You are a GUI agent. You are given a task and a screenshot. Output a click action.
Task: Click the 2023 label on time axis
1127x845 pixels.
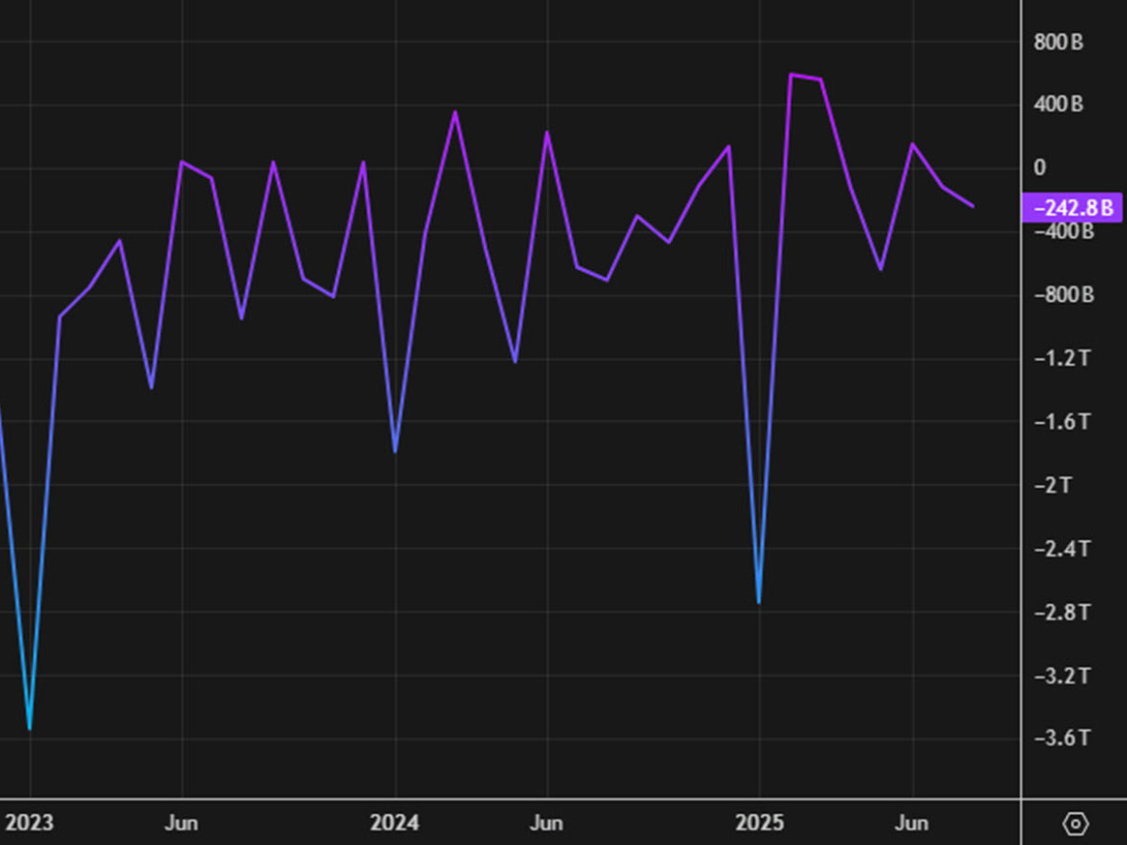pyautogui.click(x=30, y=824)
